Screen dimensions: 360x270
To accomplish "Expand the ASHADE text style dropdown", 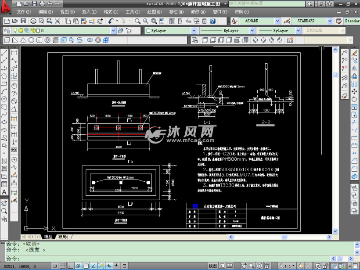I will click(277, 21).
